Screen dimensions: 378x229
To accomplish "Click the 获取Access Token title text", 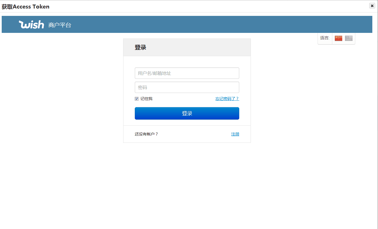I will (26, 7).
